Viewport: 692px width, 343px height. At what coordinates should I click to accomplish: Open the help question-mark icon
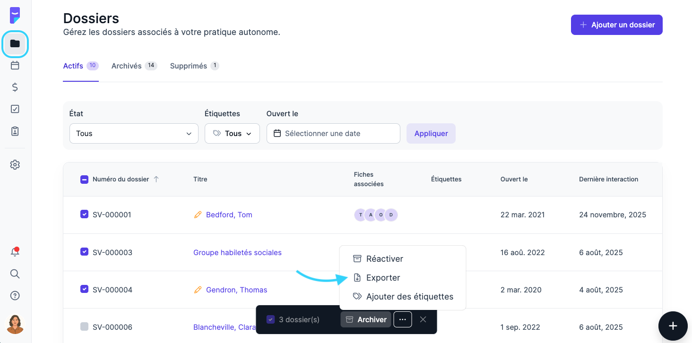(x=15, y=296)
